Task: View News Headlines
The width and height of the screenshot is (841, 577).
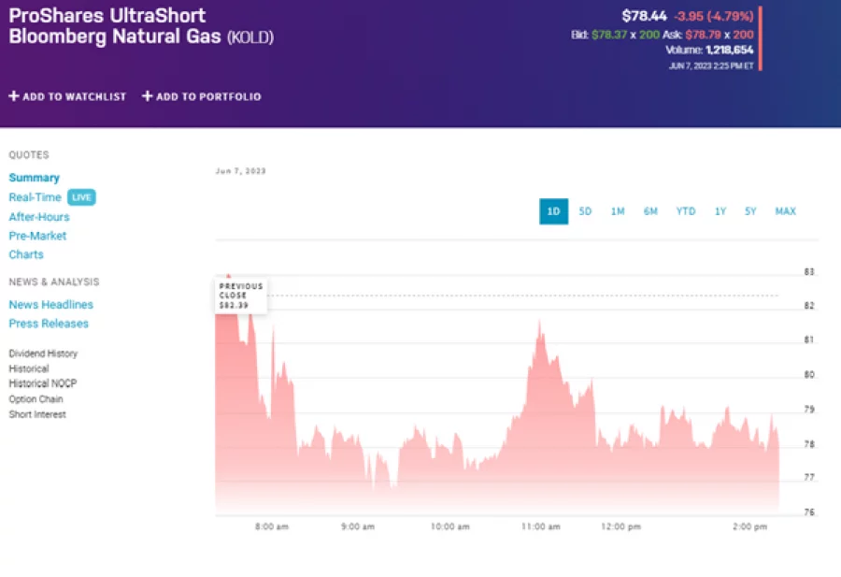Action: tap(50, 305)
